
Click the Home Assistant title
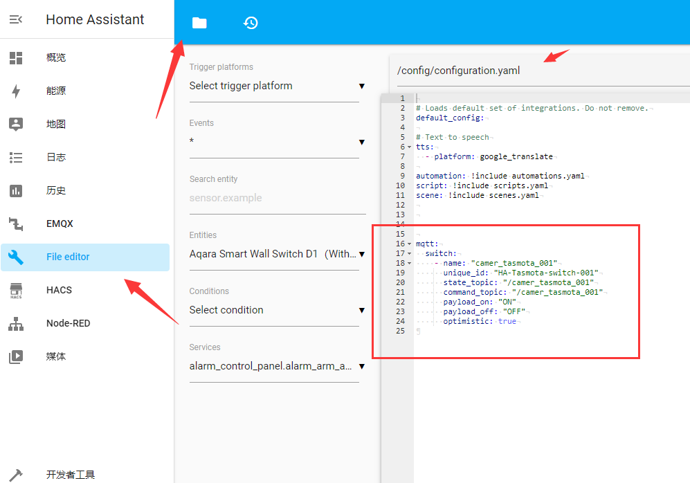(95, 19)
